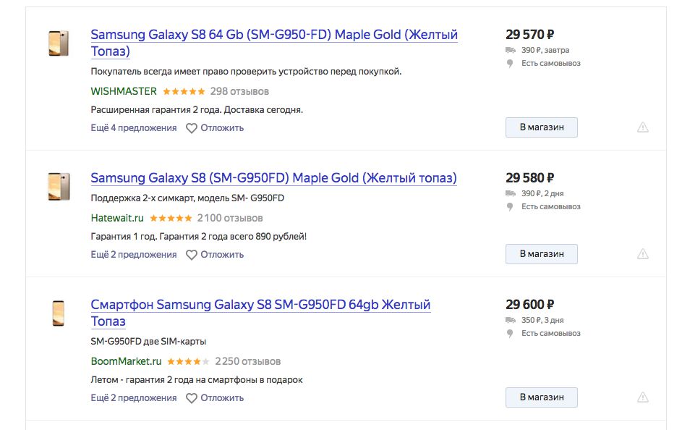Image resolution: width=682 pixels, height=430 pixels.
Task: Expand "Ещё 2 предложения" for Hatewait.ru
Action: pos(134,255)
